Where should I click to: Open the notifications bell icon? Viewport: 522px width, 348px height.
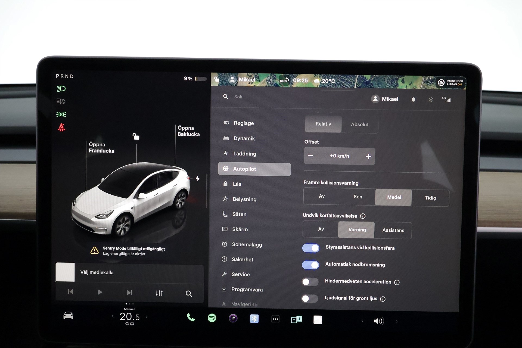[x=413, y=100]
